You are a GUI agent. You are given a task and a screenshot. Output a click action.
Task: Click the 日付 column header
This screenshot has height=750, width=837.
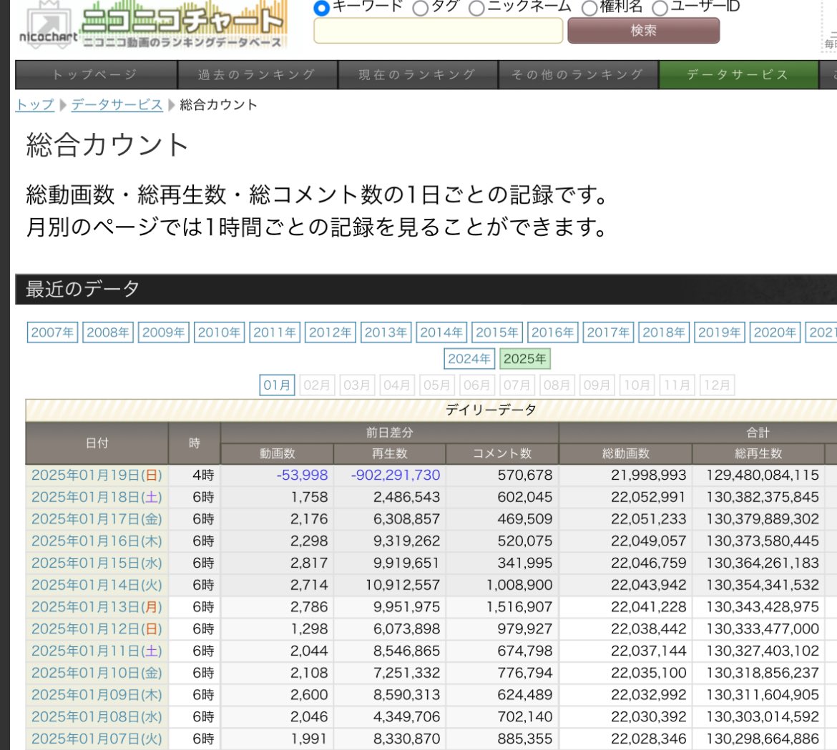click(97, 443)
